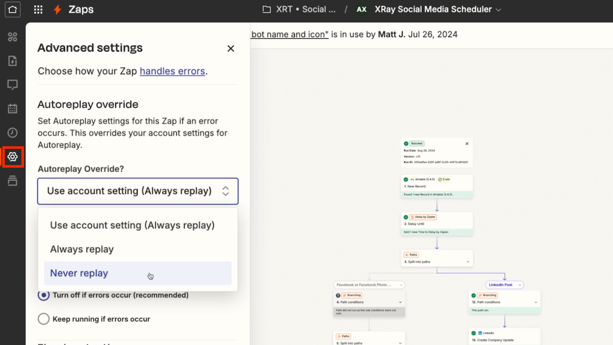
Task: Click the clock icon in 5 min badge
Action: (440, 179)
